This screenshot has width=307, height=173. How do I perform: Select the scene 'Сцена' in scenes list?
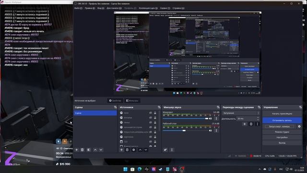pyautogui.click(x=95, y=113)
